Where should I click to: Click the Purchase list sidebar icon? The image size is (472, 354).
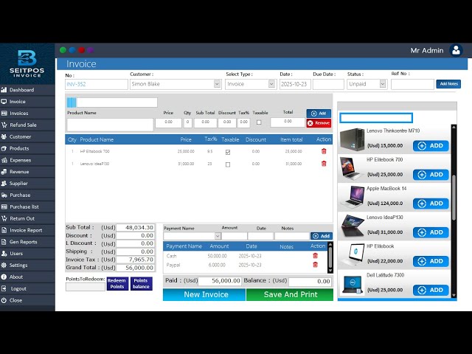4,206
